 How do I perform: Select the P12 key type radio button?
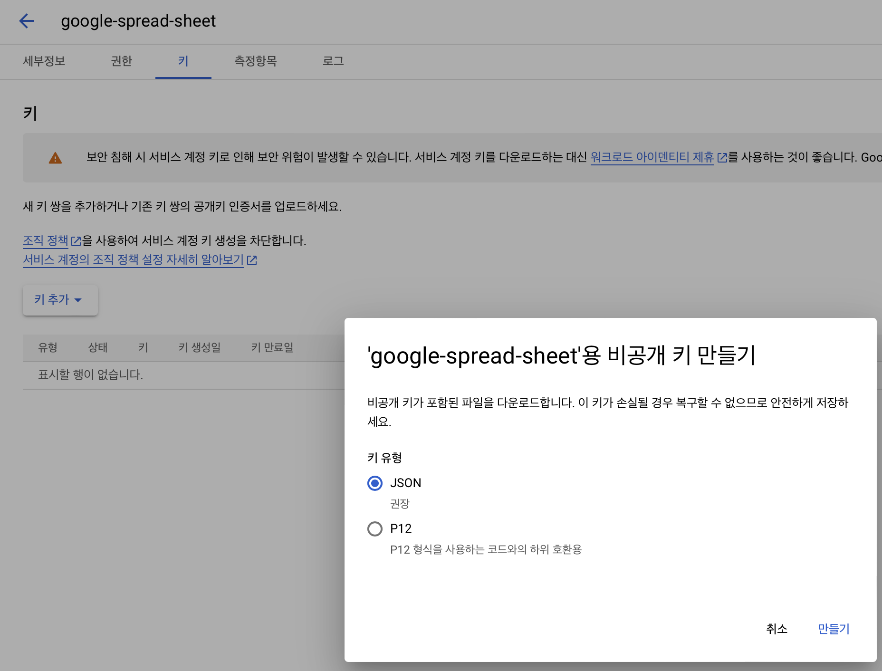375,529
